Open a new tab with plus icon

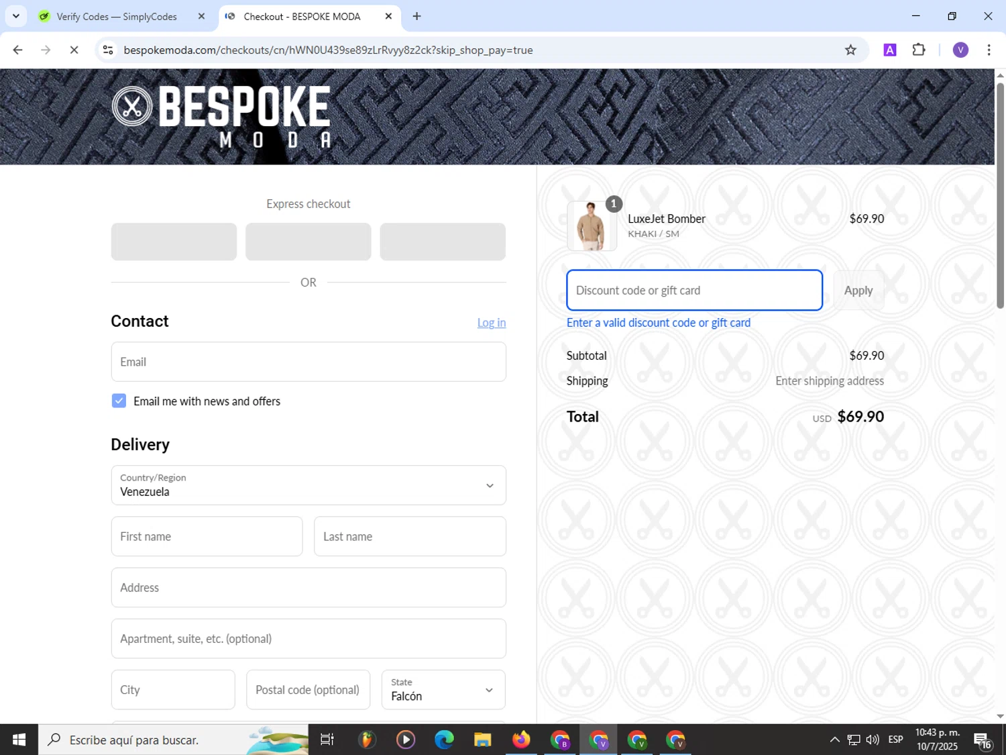pyautogui.click(x=416, y=16)
